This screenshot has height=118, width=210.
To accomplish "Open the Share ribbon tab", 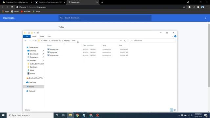I will [42, 36].
